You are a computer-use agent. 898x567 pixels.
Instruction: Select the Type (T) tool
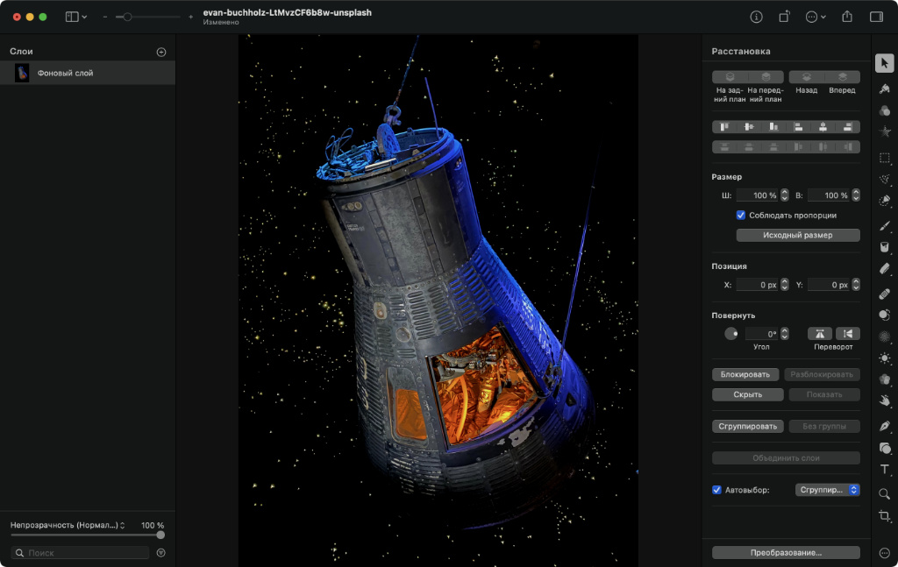pos(884,471)
